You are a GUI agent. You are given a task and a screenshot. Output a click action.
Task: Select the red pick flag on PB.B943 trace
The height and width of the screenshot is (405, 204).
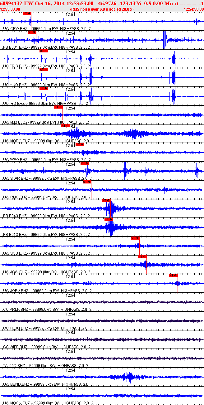(x=106, y=201)
